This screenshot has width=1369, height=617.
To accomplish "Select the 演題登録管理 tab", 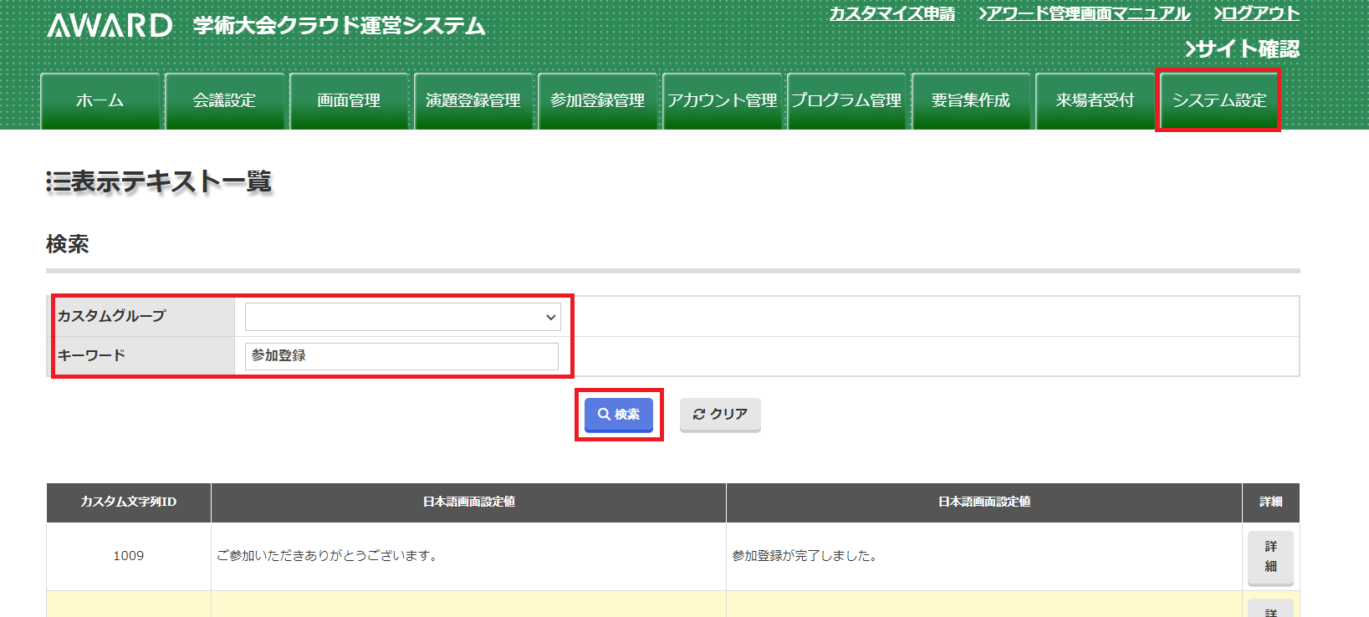I will 473,101.
